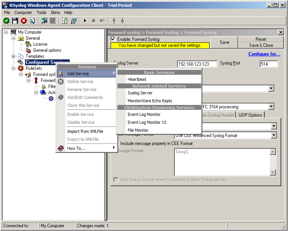288x231 pixels.
Task: Click the License keys icon
Action: 28,44
